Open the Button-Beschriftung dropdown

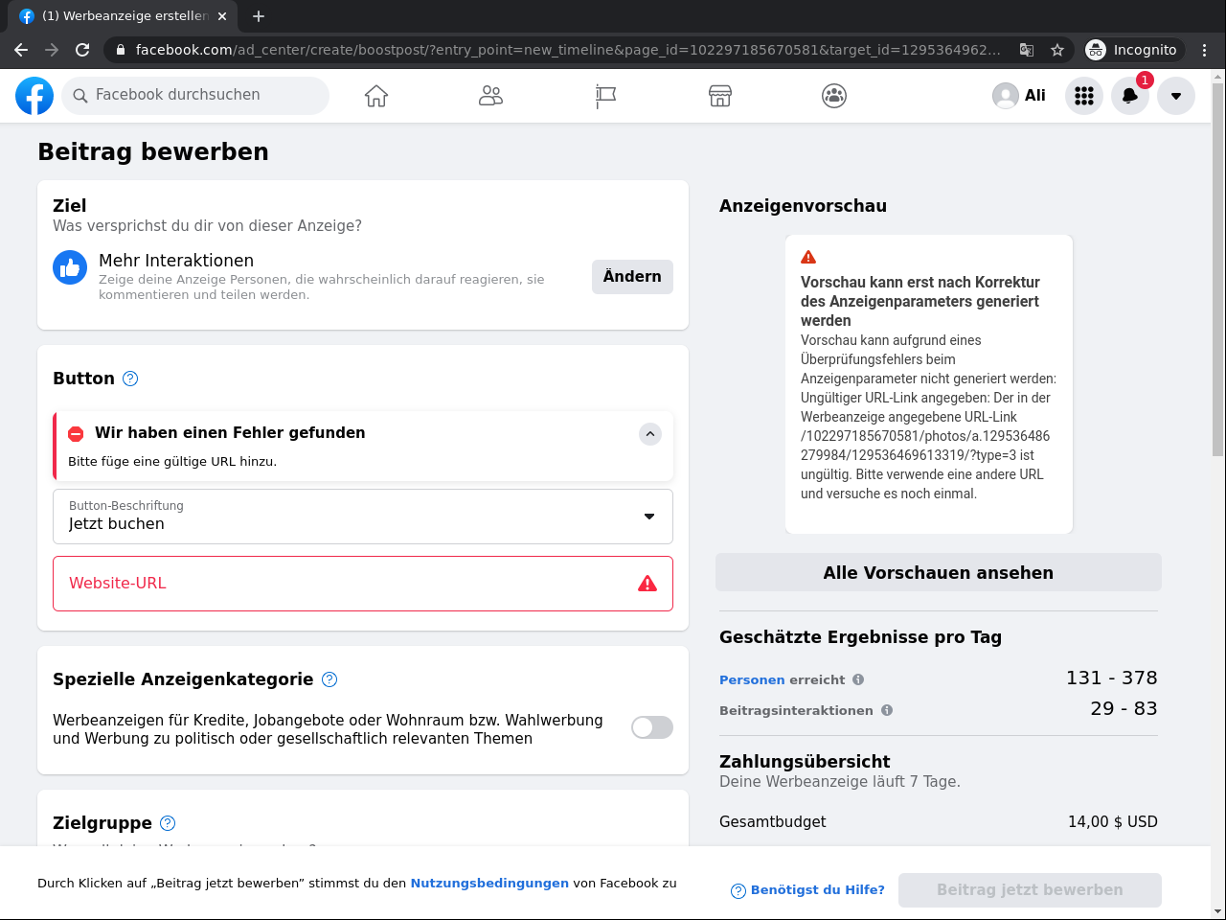(363, 517)
